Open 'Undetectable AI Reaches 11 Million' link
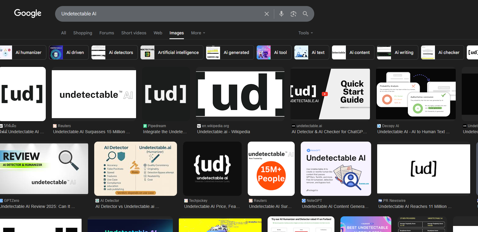478x232 pixels. [415, 206]
